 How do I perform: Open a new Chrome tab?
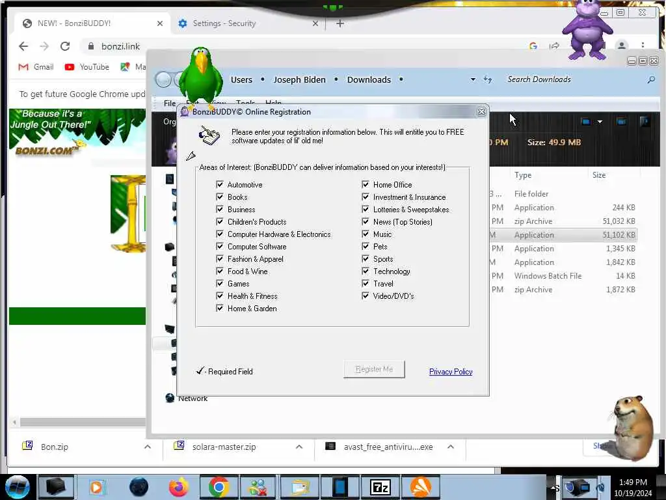pyautogui.click(x=340, y=23)
